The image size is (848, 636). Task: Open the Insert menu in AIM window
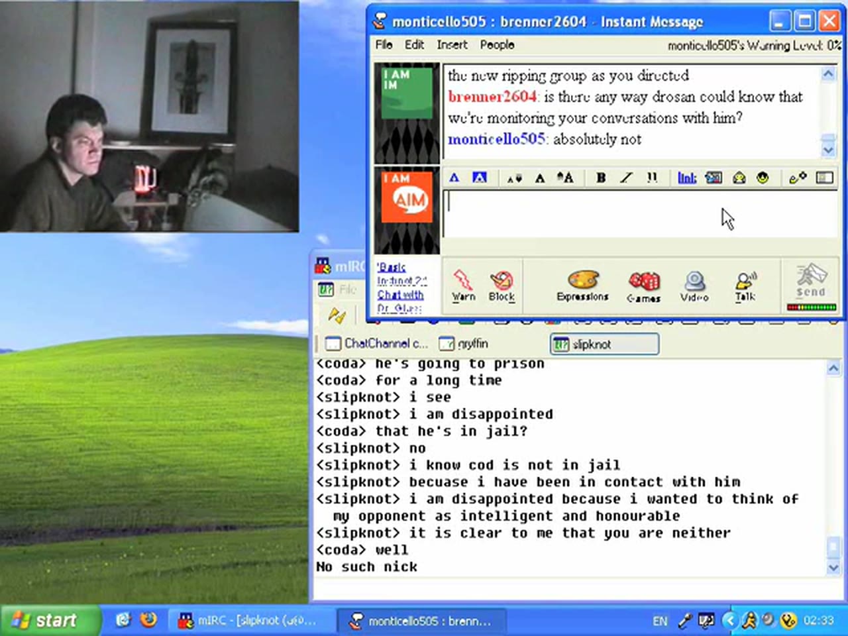coord(452,44)
